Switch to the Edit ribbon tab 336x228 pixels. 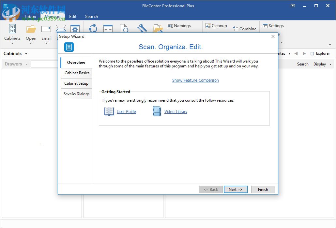click(x=73, y=16)
